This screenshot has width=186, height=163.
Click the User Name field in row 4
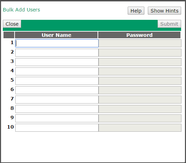[x=57, y=71]
